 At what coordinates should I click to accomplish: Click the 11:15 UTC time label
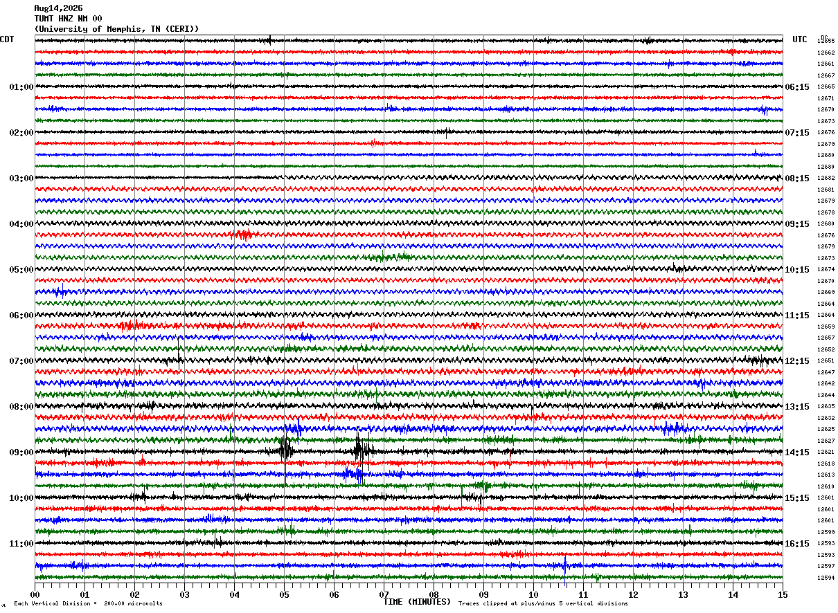797,315
